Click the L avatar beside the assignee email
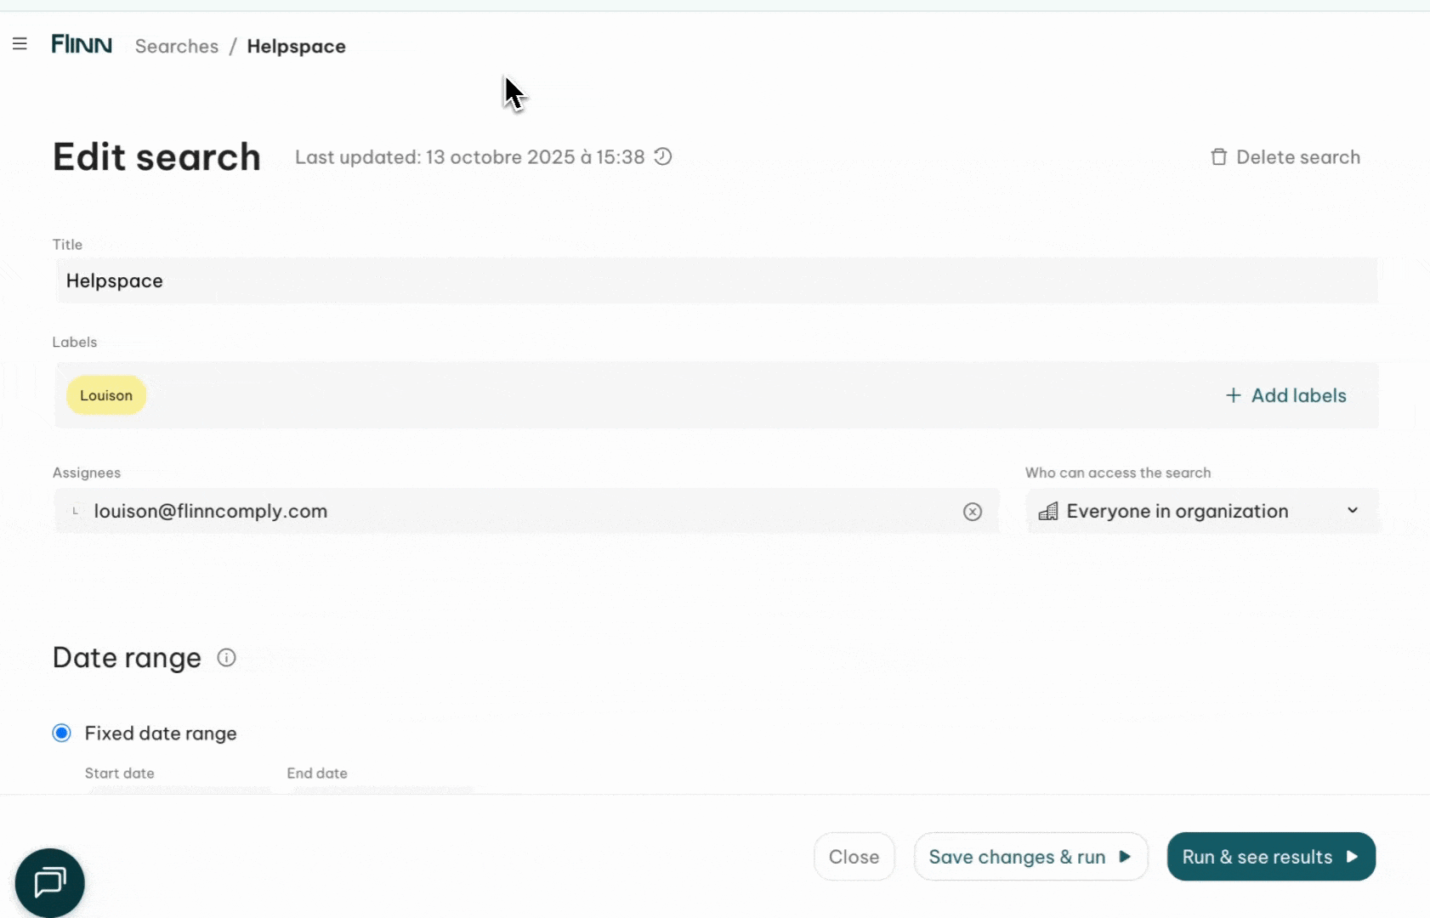Viewport: 1430px width, 918px height. pyautogui.click(x=76, y=512)
